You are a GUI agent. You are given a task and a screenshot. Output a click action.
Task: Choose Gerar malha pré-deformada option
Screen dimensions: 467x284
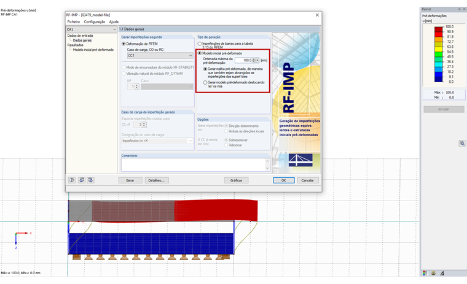(x=205, y=69)
